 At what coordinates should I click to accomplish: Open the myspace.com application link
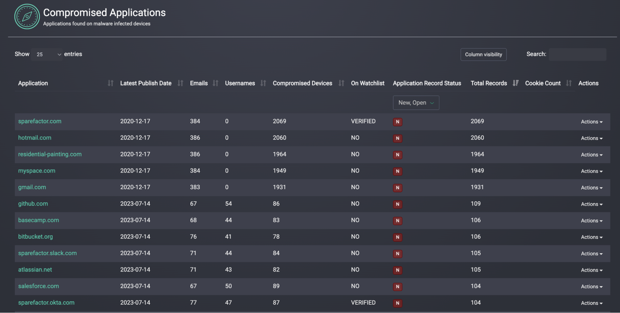click(36, 171)
